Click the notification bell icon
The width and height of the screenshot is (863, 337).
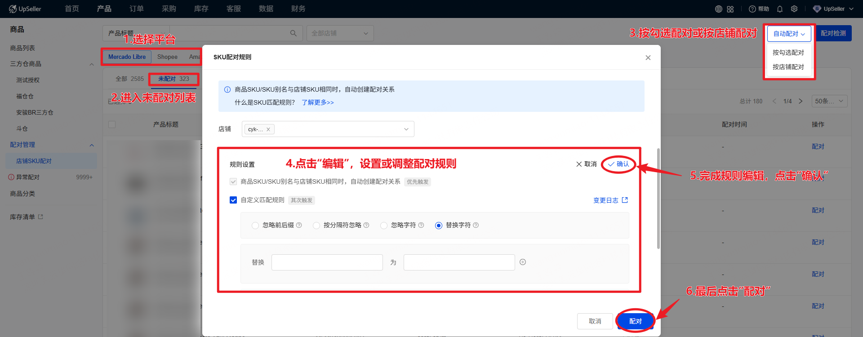[780, 9]
